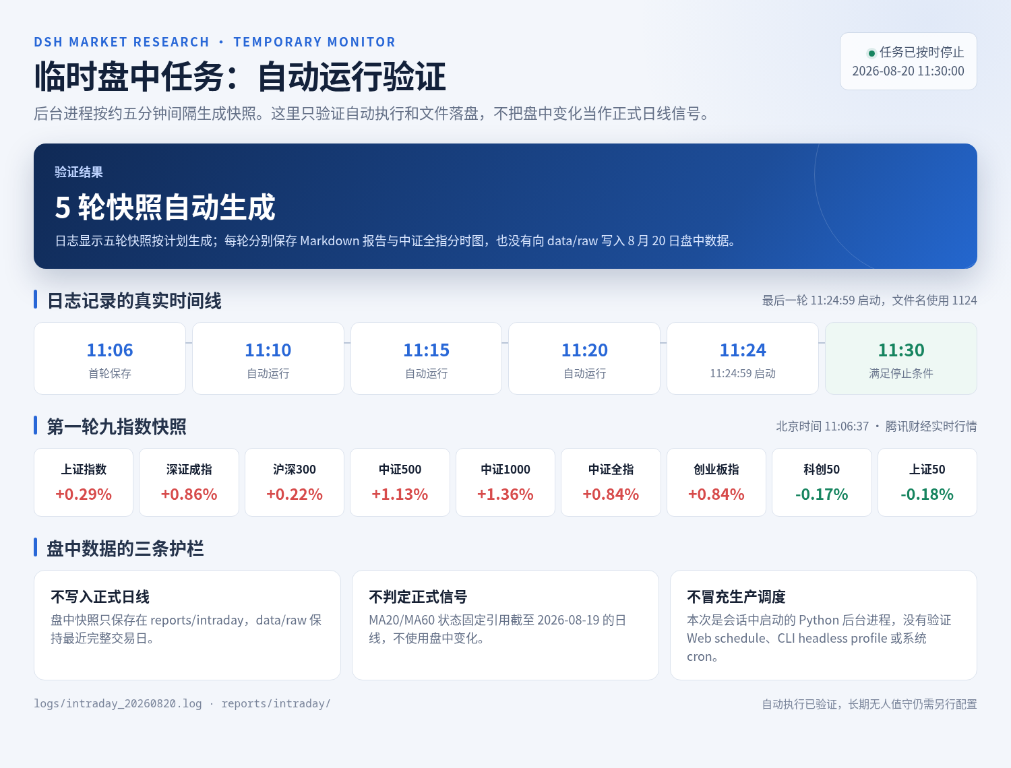The image size is (1011, 768).
Task: Select the 11:15 自动运行 timeline card
Action: coord(426,358)
